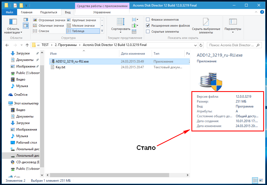Open pinned Изображения quick access item
Image resolution: width=267 pixels, height=185 pixels.
click(26, 66)
